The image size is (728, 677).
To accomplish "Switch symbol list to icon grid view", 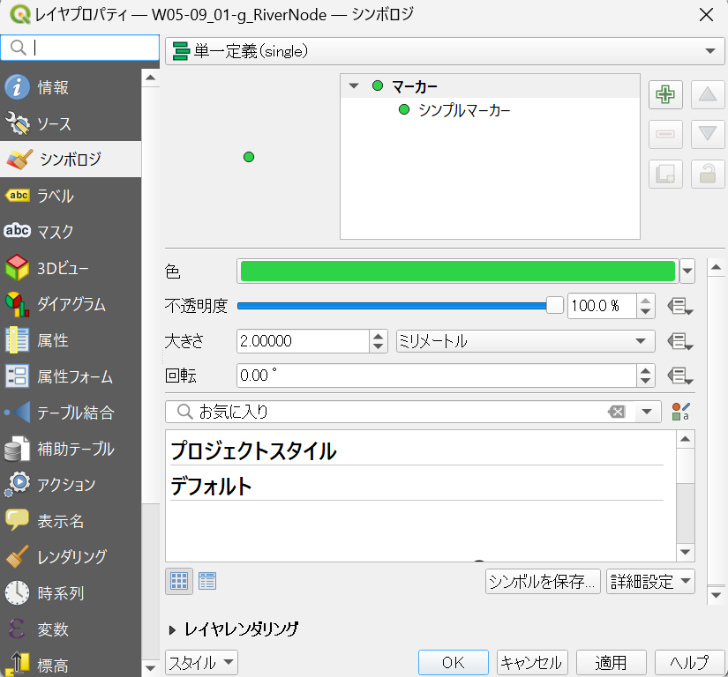I will (x=179, y=581).
